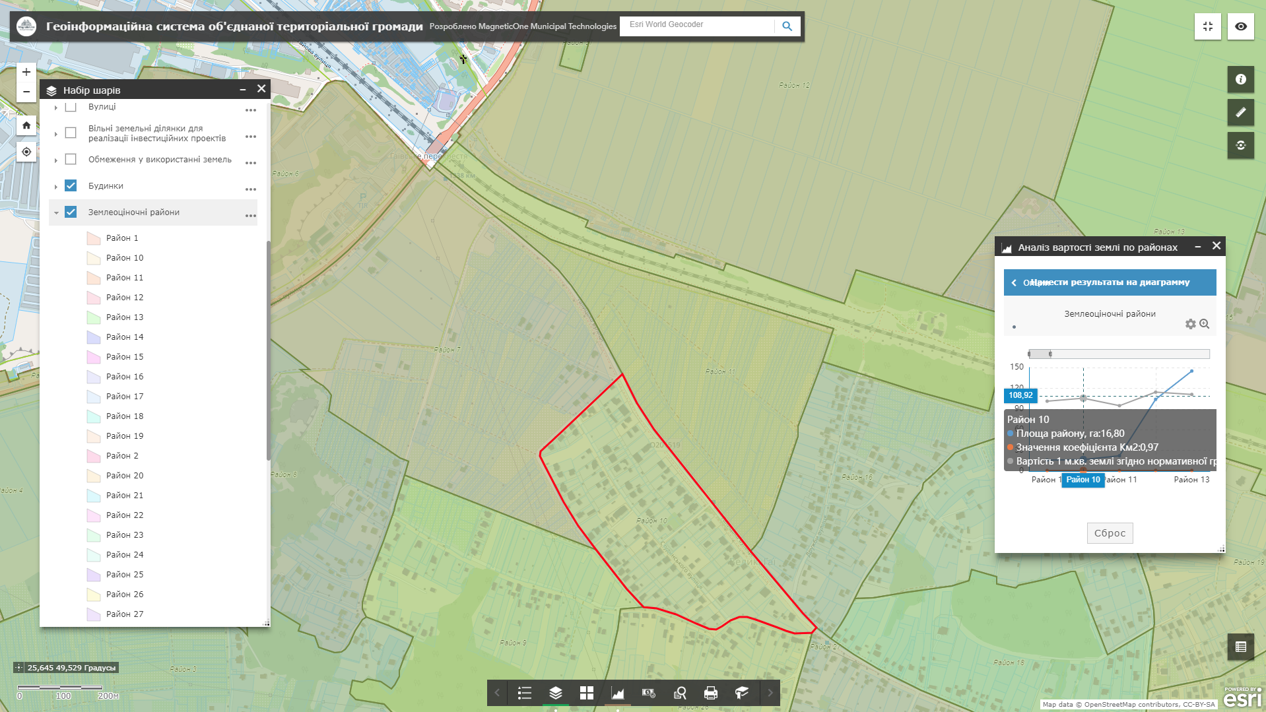
Task: Open the attribute query search icon
Action: point(680,693)
